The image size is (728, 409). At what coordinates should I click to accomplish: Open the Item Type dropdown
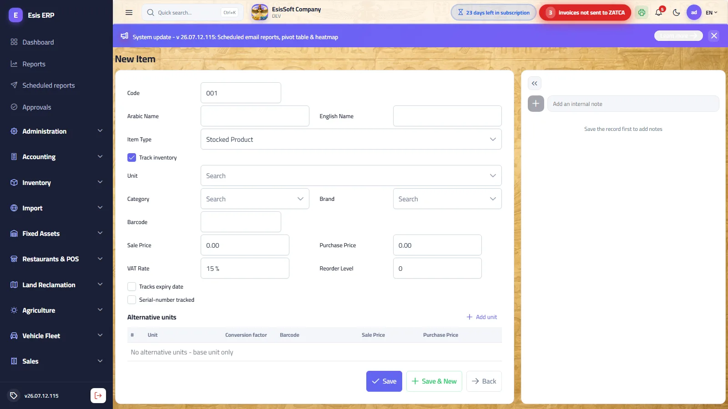(x=351, y=140)
